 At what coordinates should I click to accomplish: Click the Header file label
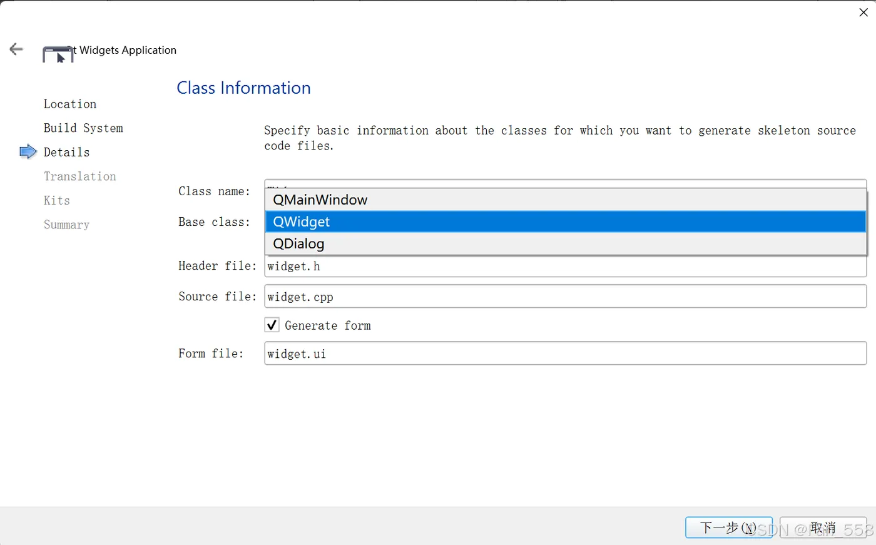click(217, 266)
